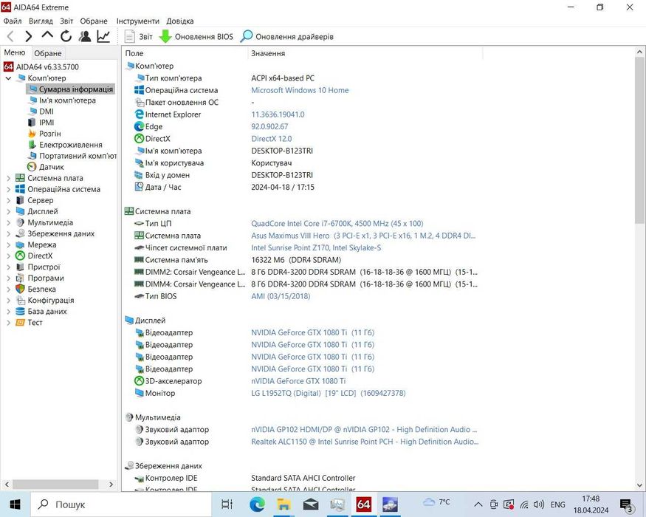Select the Безпека tree item
This screenshot has width=646, height=517.
tap(36, 290)
